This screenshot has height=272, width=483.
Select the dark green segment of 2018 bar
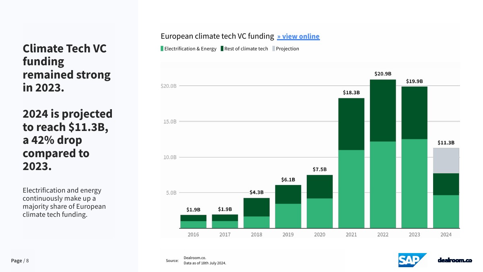[x=256, y=207]
